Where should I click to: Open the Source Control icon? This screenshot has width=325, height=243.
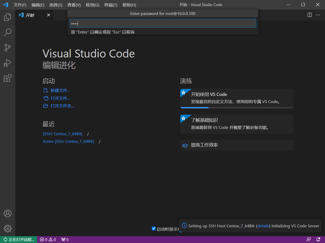pyautogui.click(x=8, y=48)
